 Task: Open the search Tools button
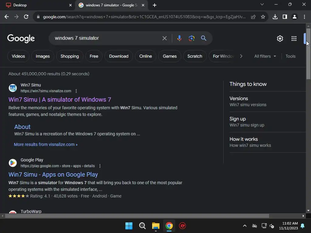[x=290, y=56]
